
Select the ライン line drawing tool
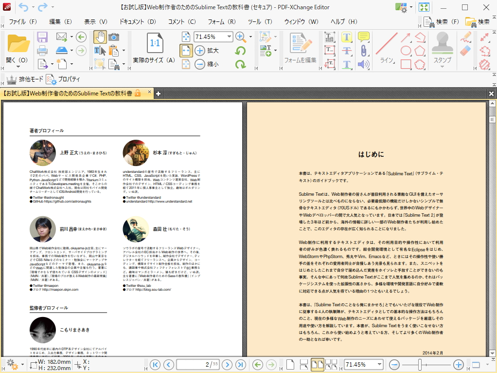pyautogui.click(x=387, y=48)
